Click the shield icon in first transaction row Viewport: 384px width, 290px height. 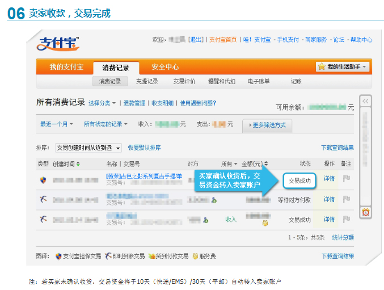point(43,180)
